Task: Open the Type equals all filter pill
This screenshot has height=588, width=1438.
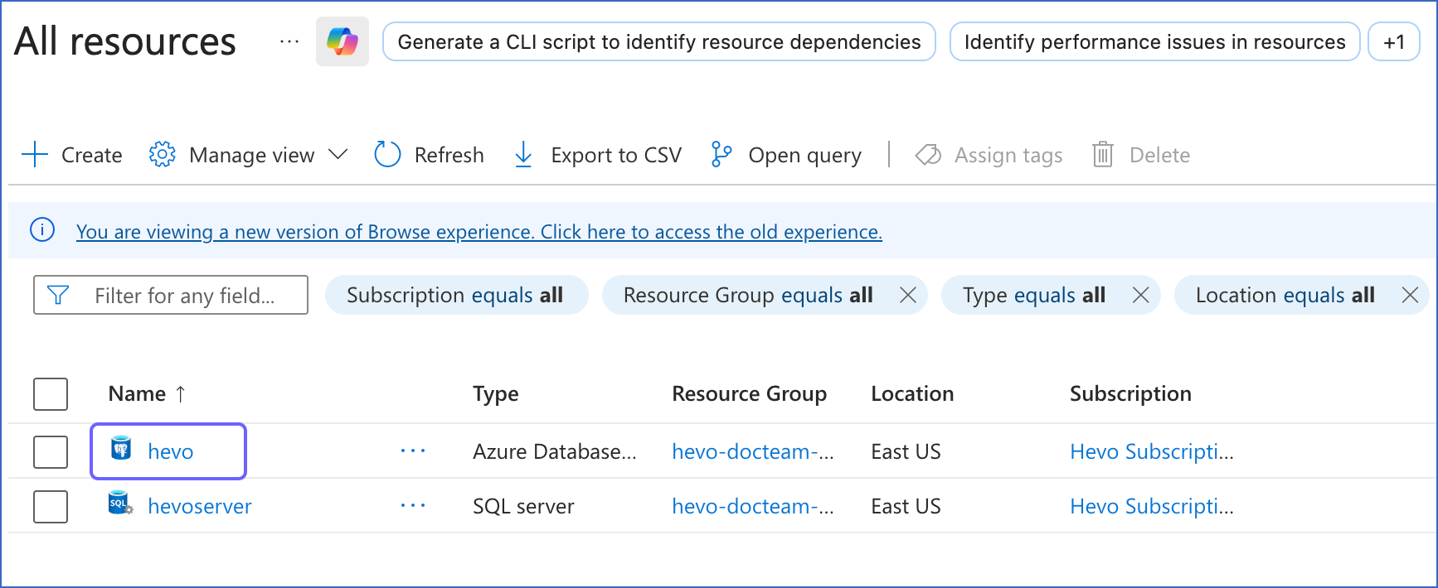Action: (x=1033, y=295)
